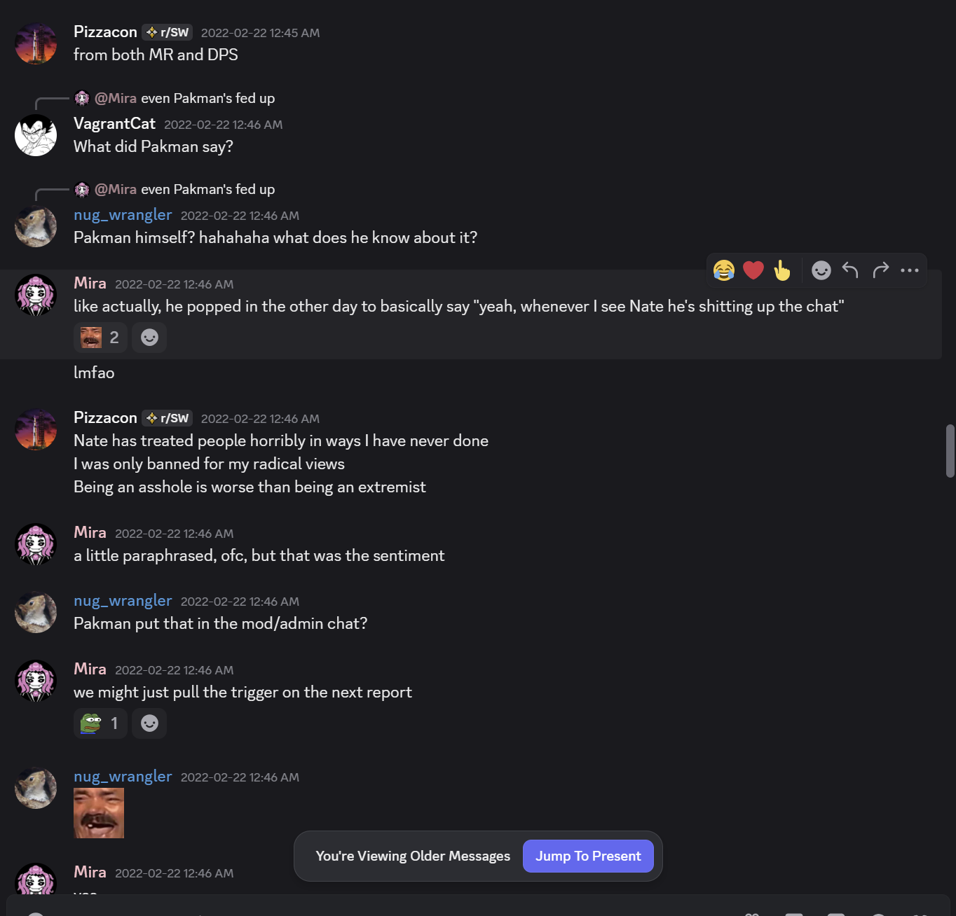Toggle the laughing man reaction with count 2

click(100, 338)
